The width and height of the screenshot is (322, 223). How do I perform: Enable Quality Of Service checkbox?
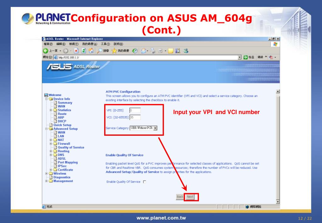(x=144, y=182)
